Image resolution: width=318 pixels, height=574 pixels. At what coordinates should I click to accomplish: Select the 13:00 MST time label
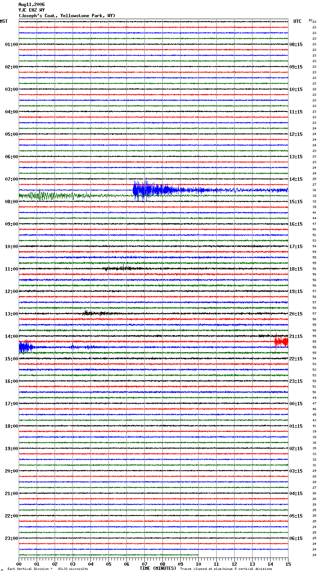[x=11, y=314]
